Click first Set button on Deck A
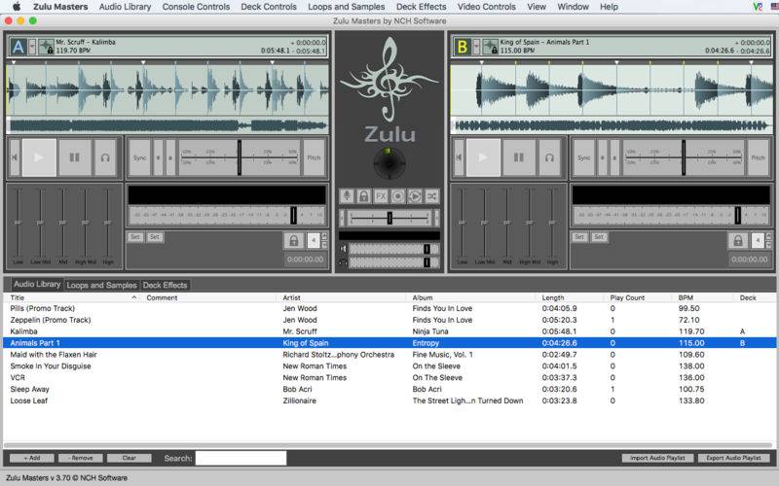The height and width of the screenshot is (486, 779). (x=135, y=237)
